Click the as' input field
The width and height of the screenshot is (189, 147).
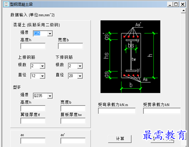tap(73, 141)
